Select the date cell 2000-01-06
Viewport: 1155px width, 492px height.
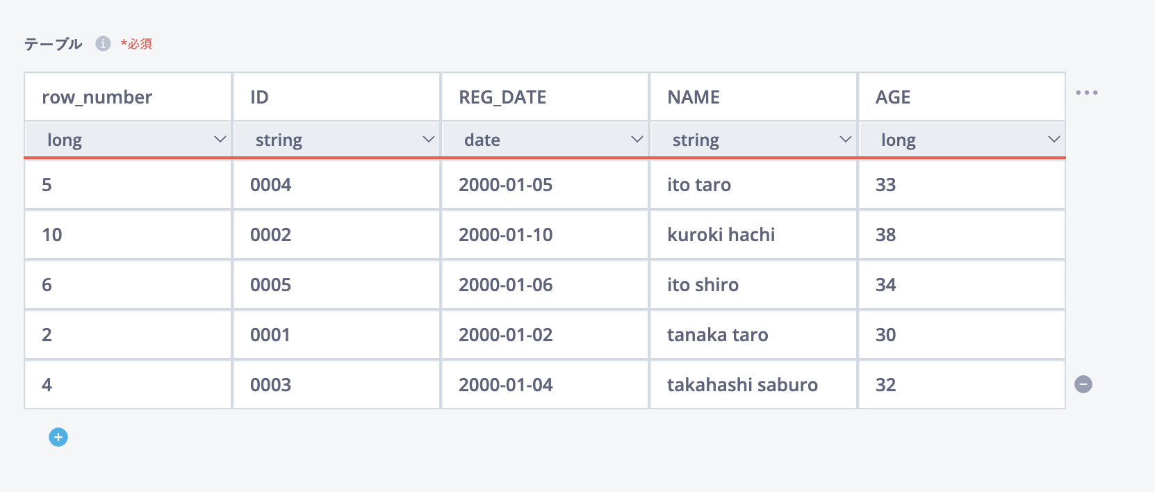pos(546,285)
